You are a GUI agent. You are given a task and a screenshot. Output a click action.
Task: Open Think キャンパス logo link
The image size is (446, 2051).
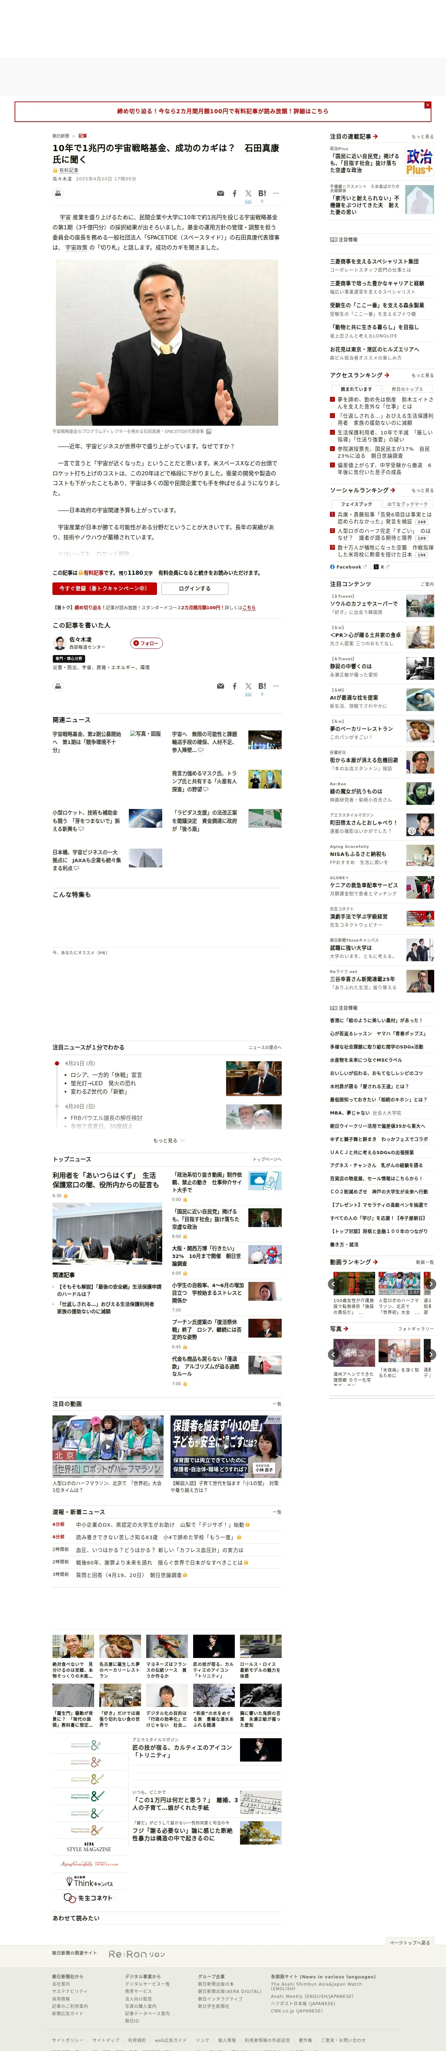[x=89, y=1882]
